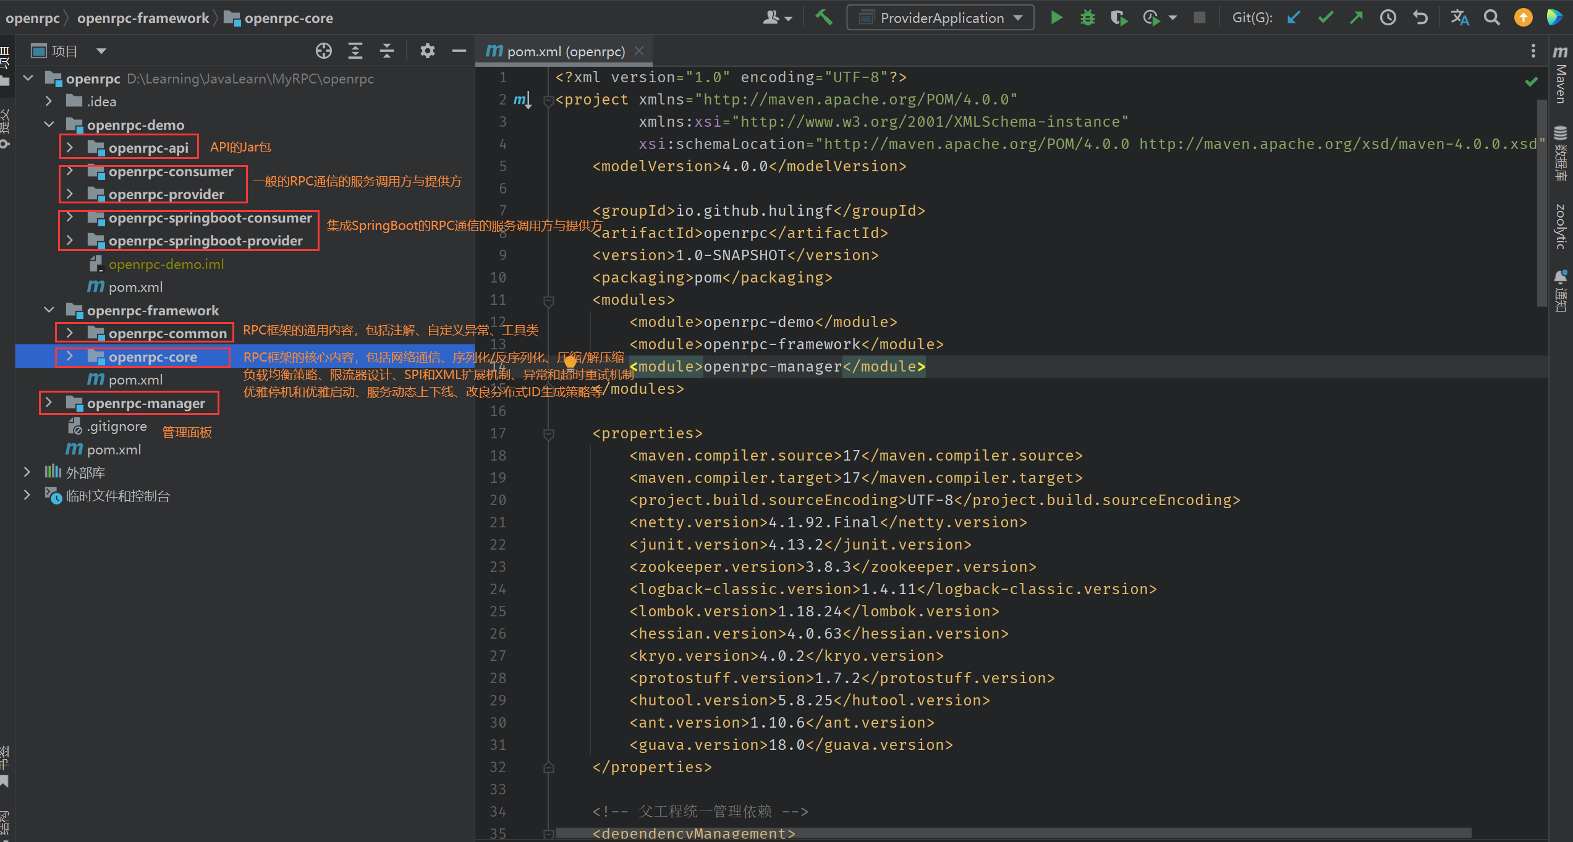Viewport: 1573px width, 842px height.
Task: Expand the openrpc-consumer module
Action: pos(70,171)
